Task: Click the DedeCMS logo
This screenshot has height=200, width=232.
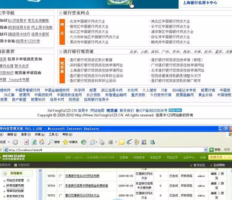Action: click(13, 157)
